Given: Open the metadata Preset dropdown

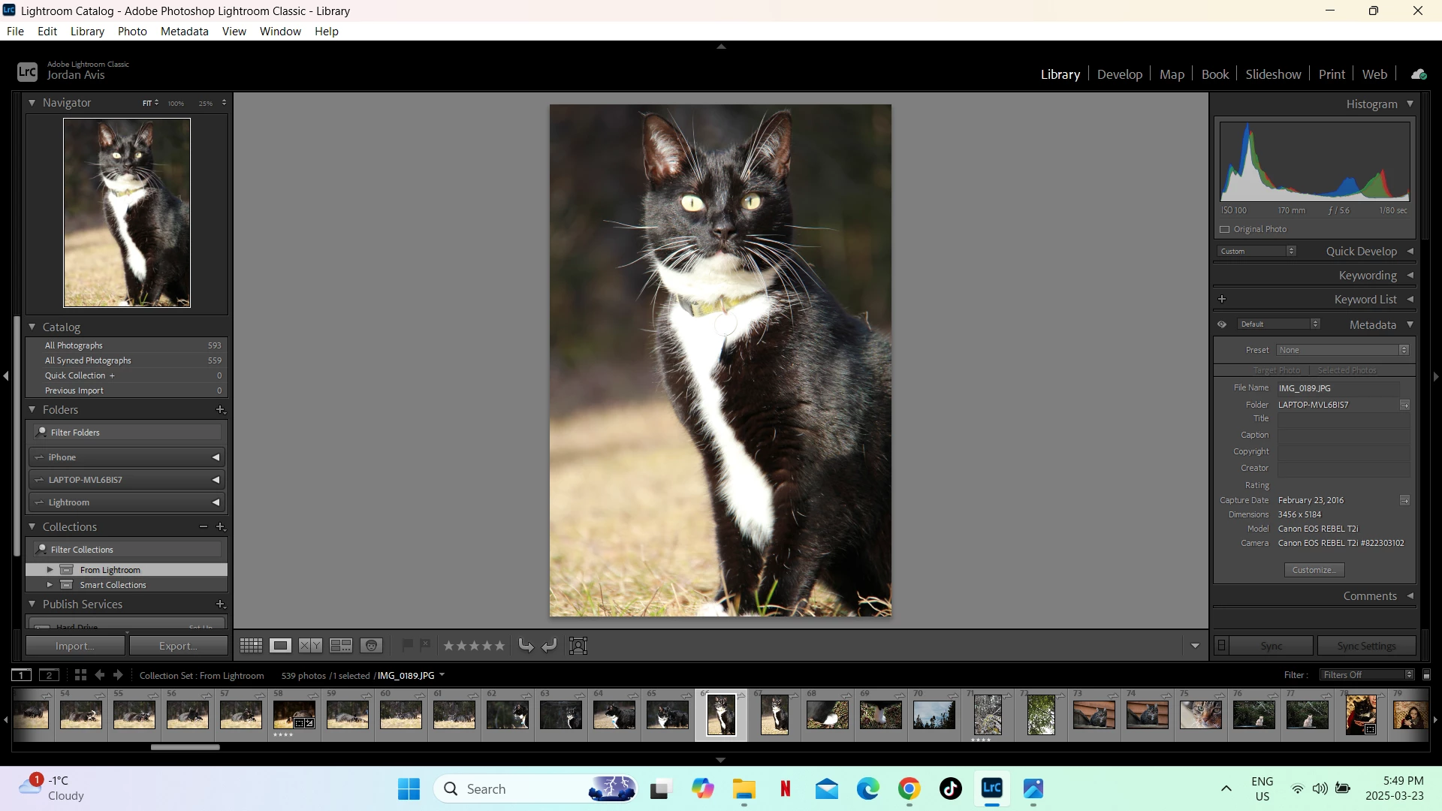Looking at the screenshot, I should [1343, 351].
